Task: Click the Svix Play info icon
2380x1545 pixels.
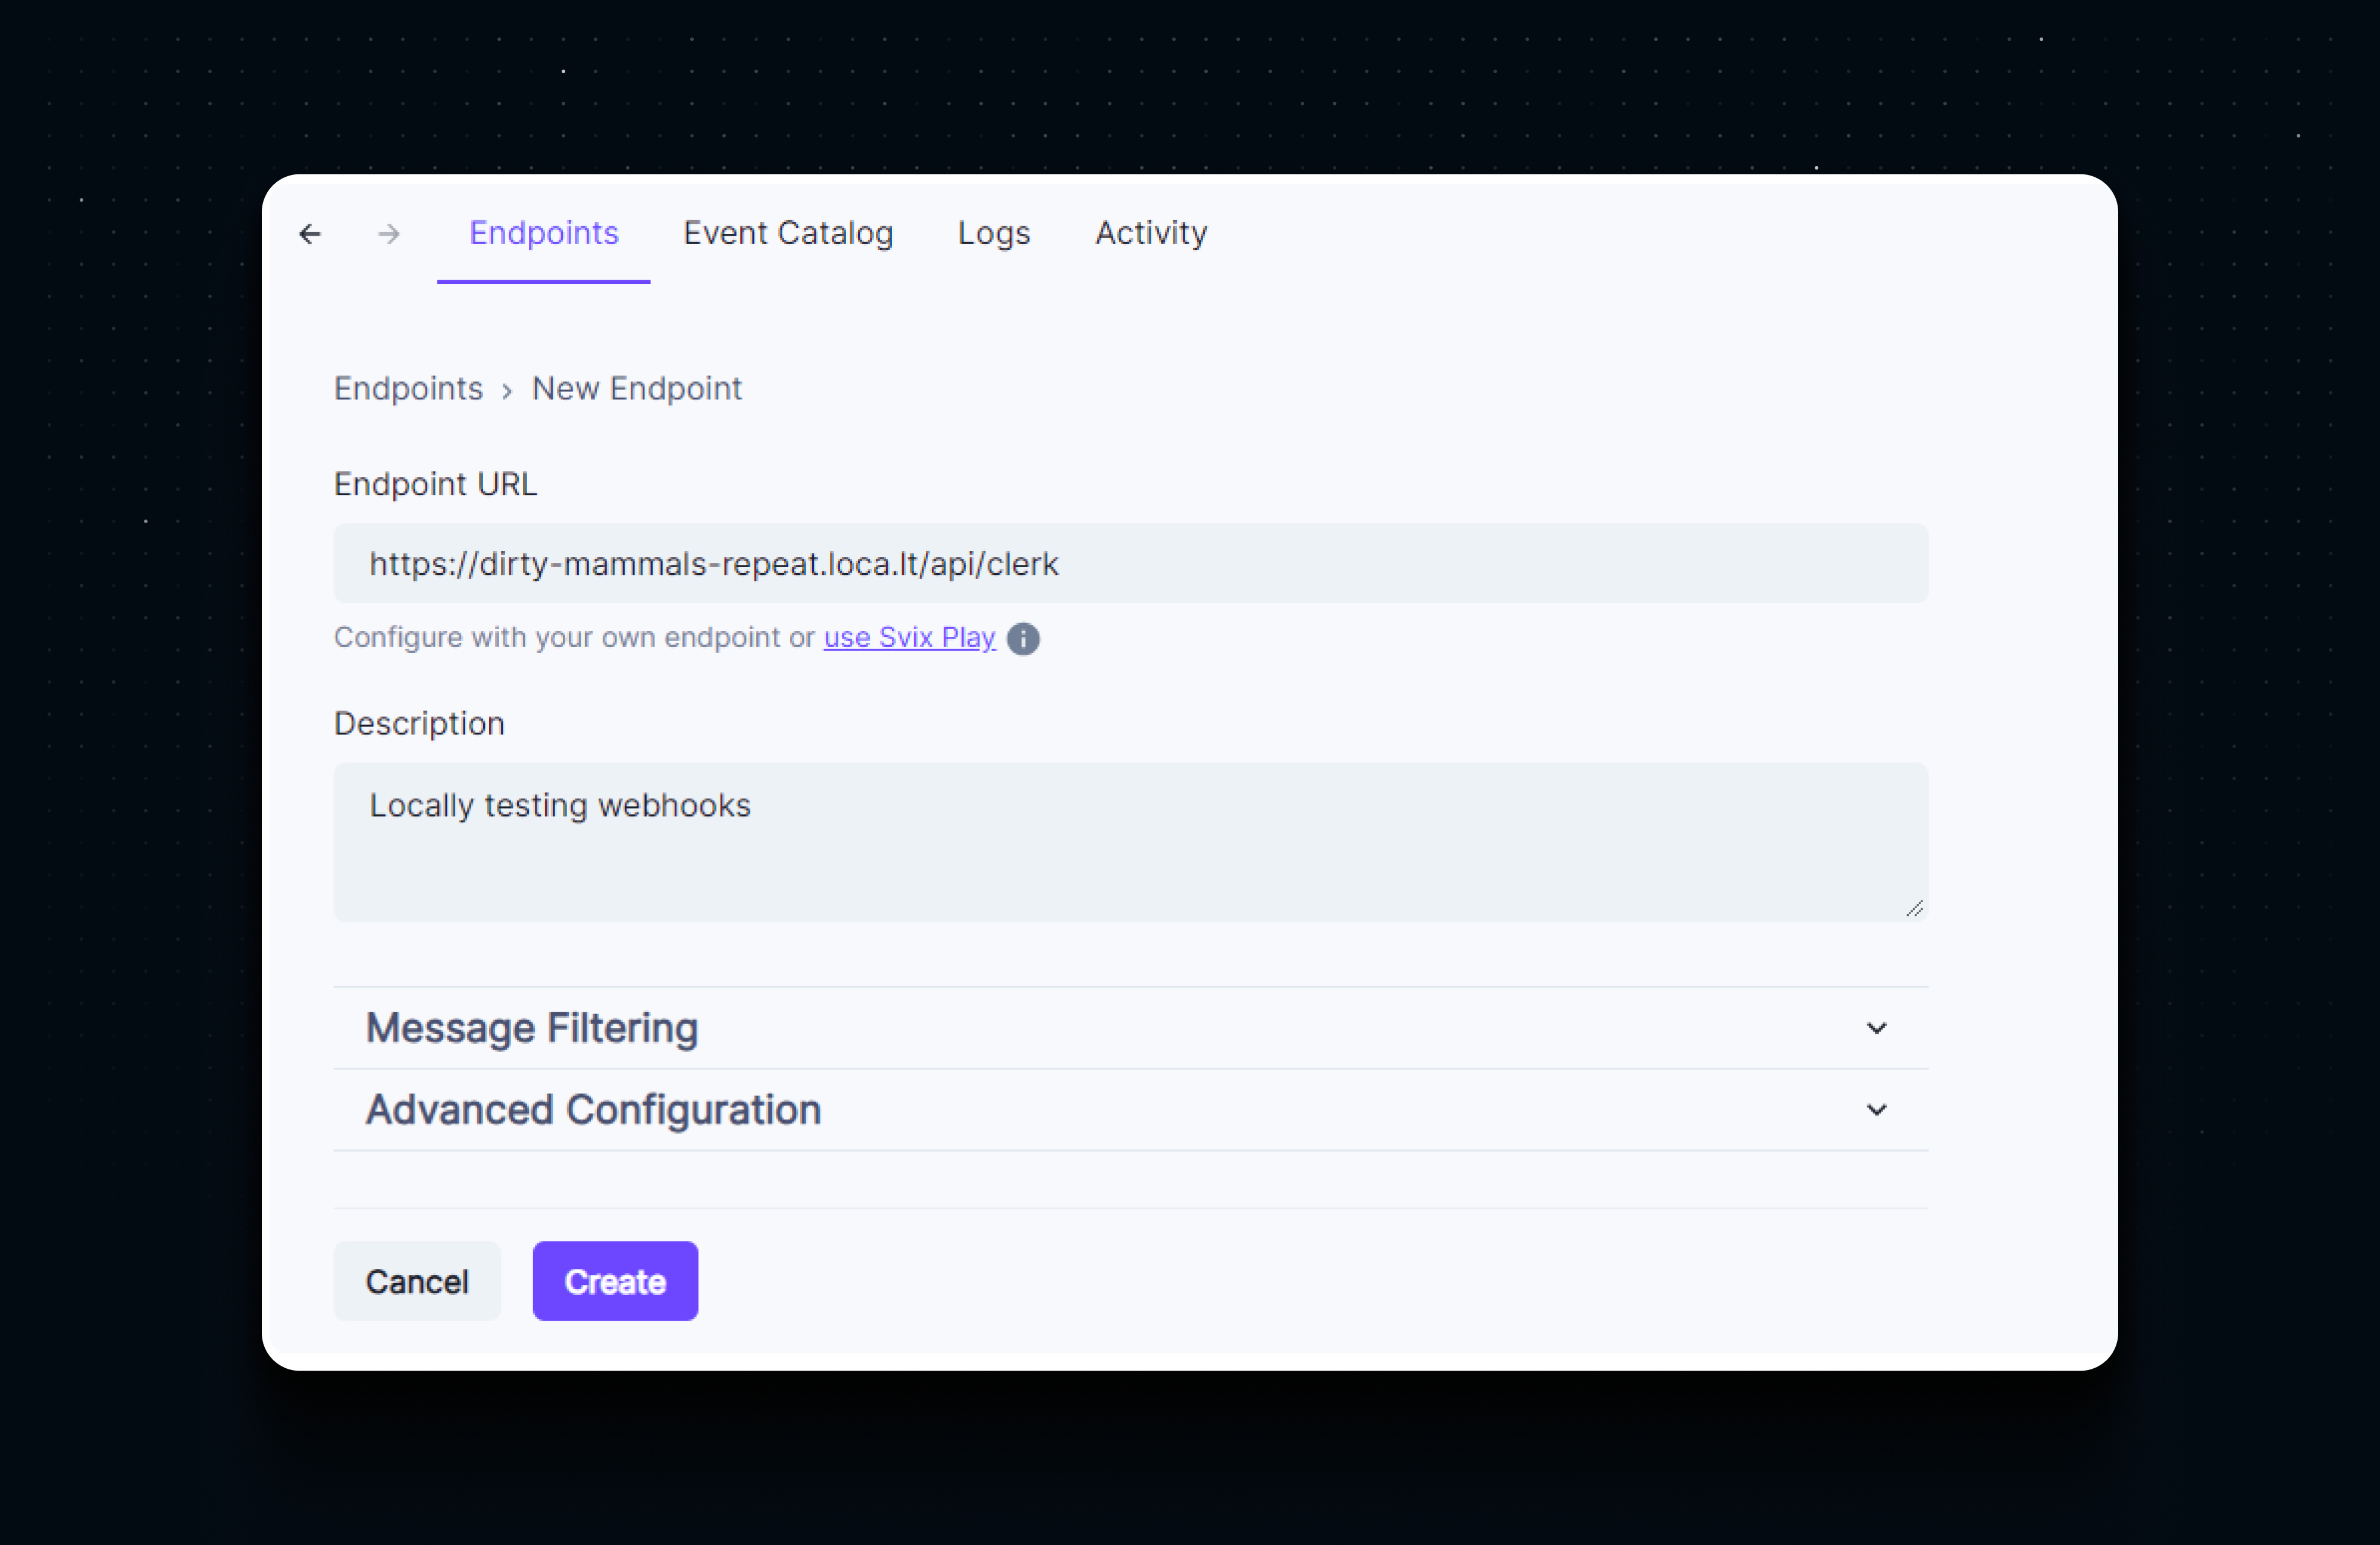Action: coord(1023,638)
